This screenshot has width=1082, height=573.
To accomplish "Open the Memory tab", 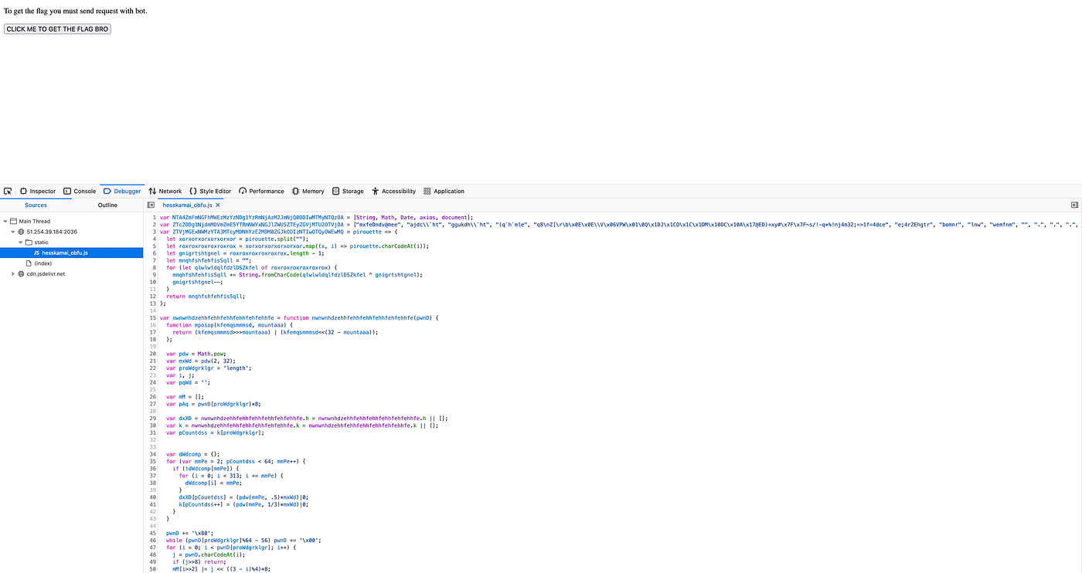I will pyautogui.click(x=308, y=191).
